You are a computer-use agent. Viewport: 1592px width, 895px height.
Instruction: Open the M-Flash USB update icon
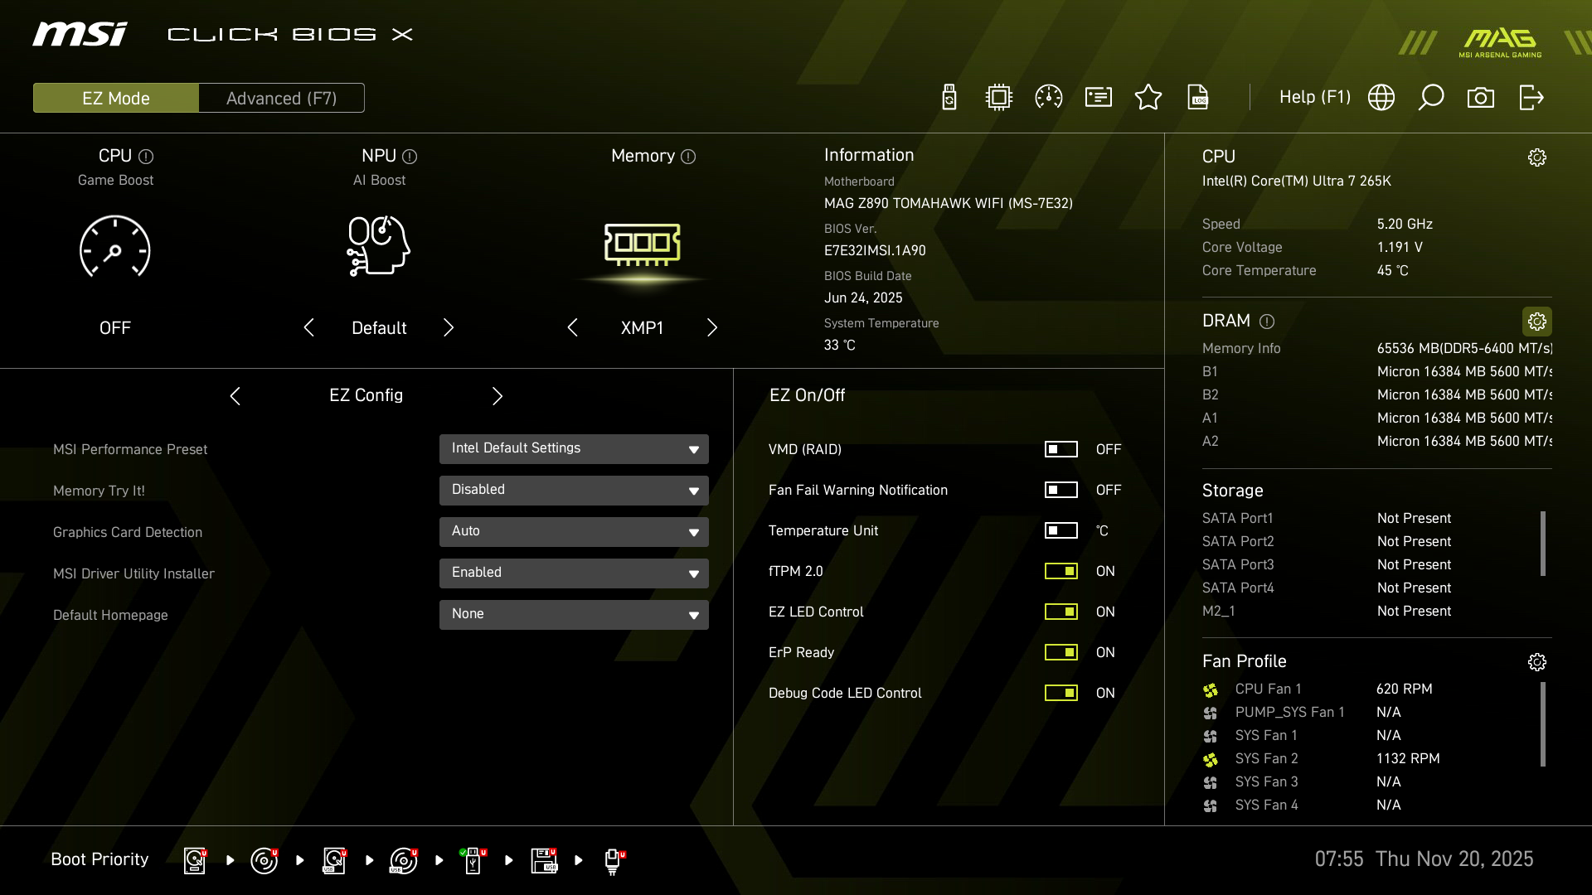pyautogui.click(x=949, y=98)
